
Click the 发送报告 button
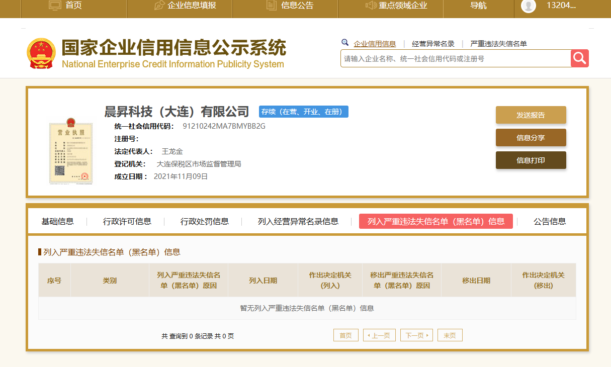(x=531, y=115)
